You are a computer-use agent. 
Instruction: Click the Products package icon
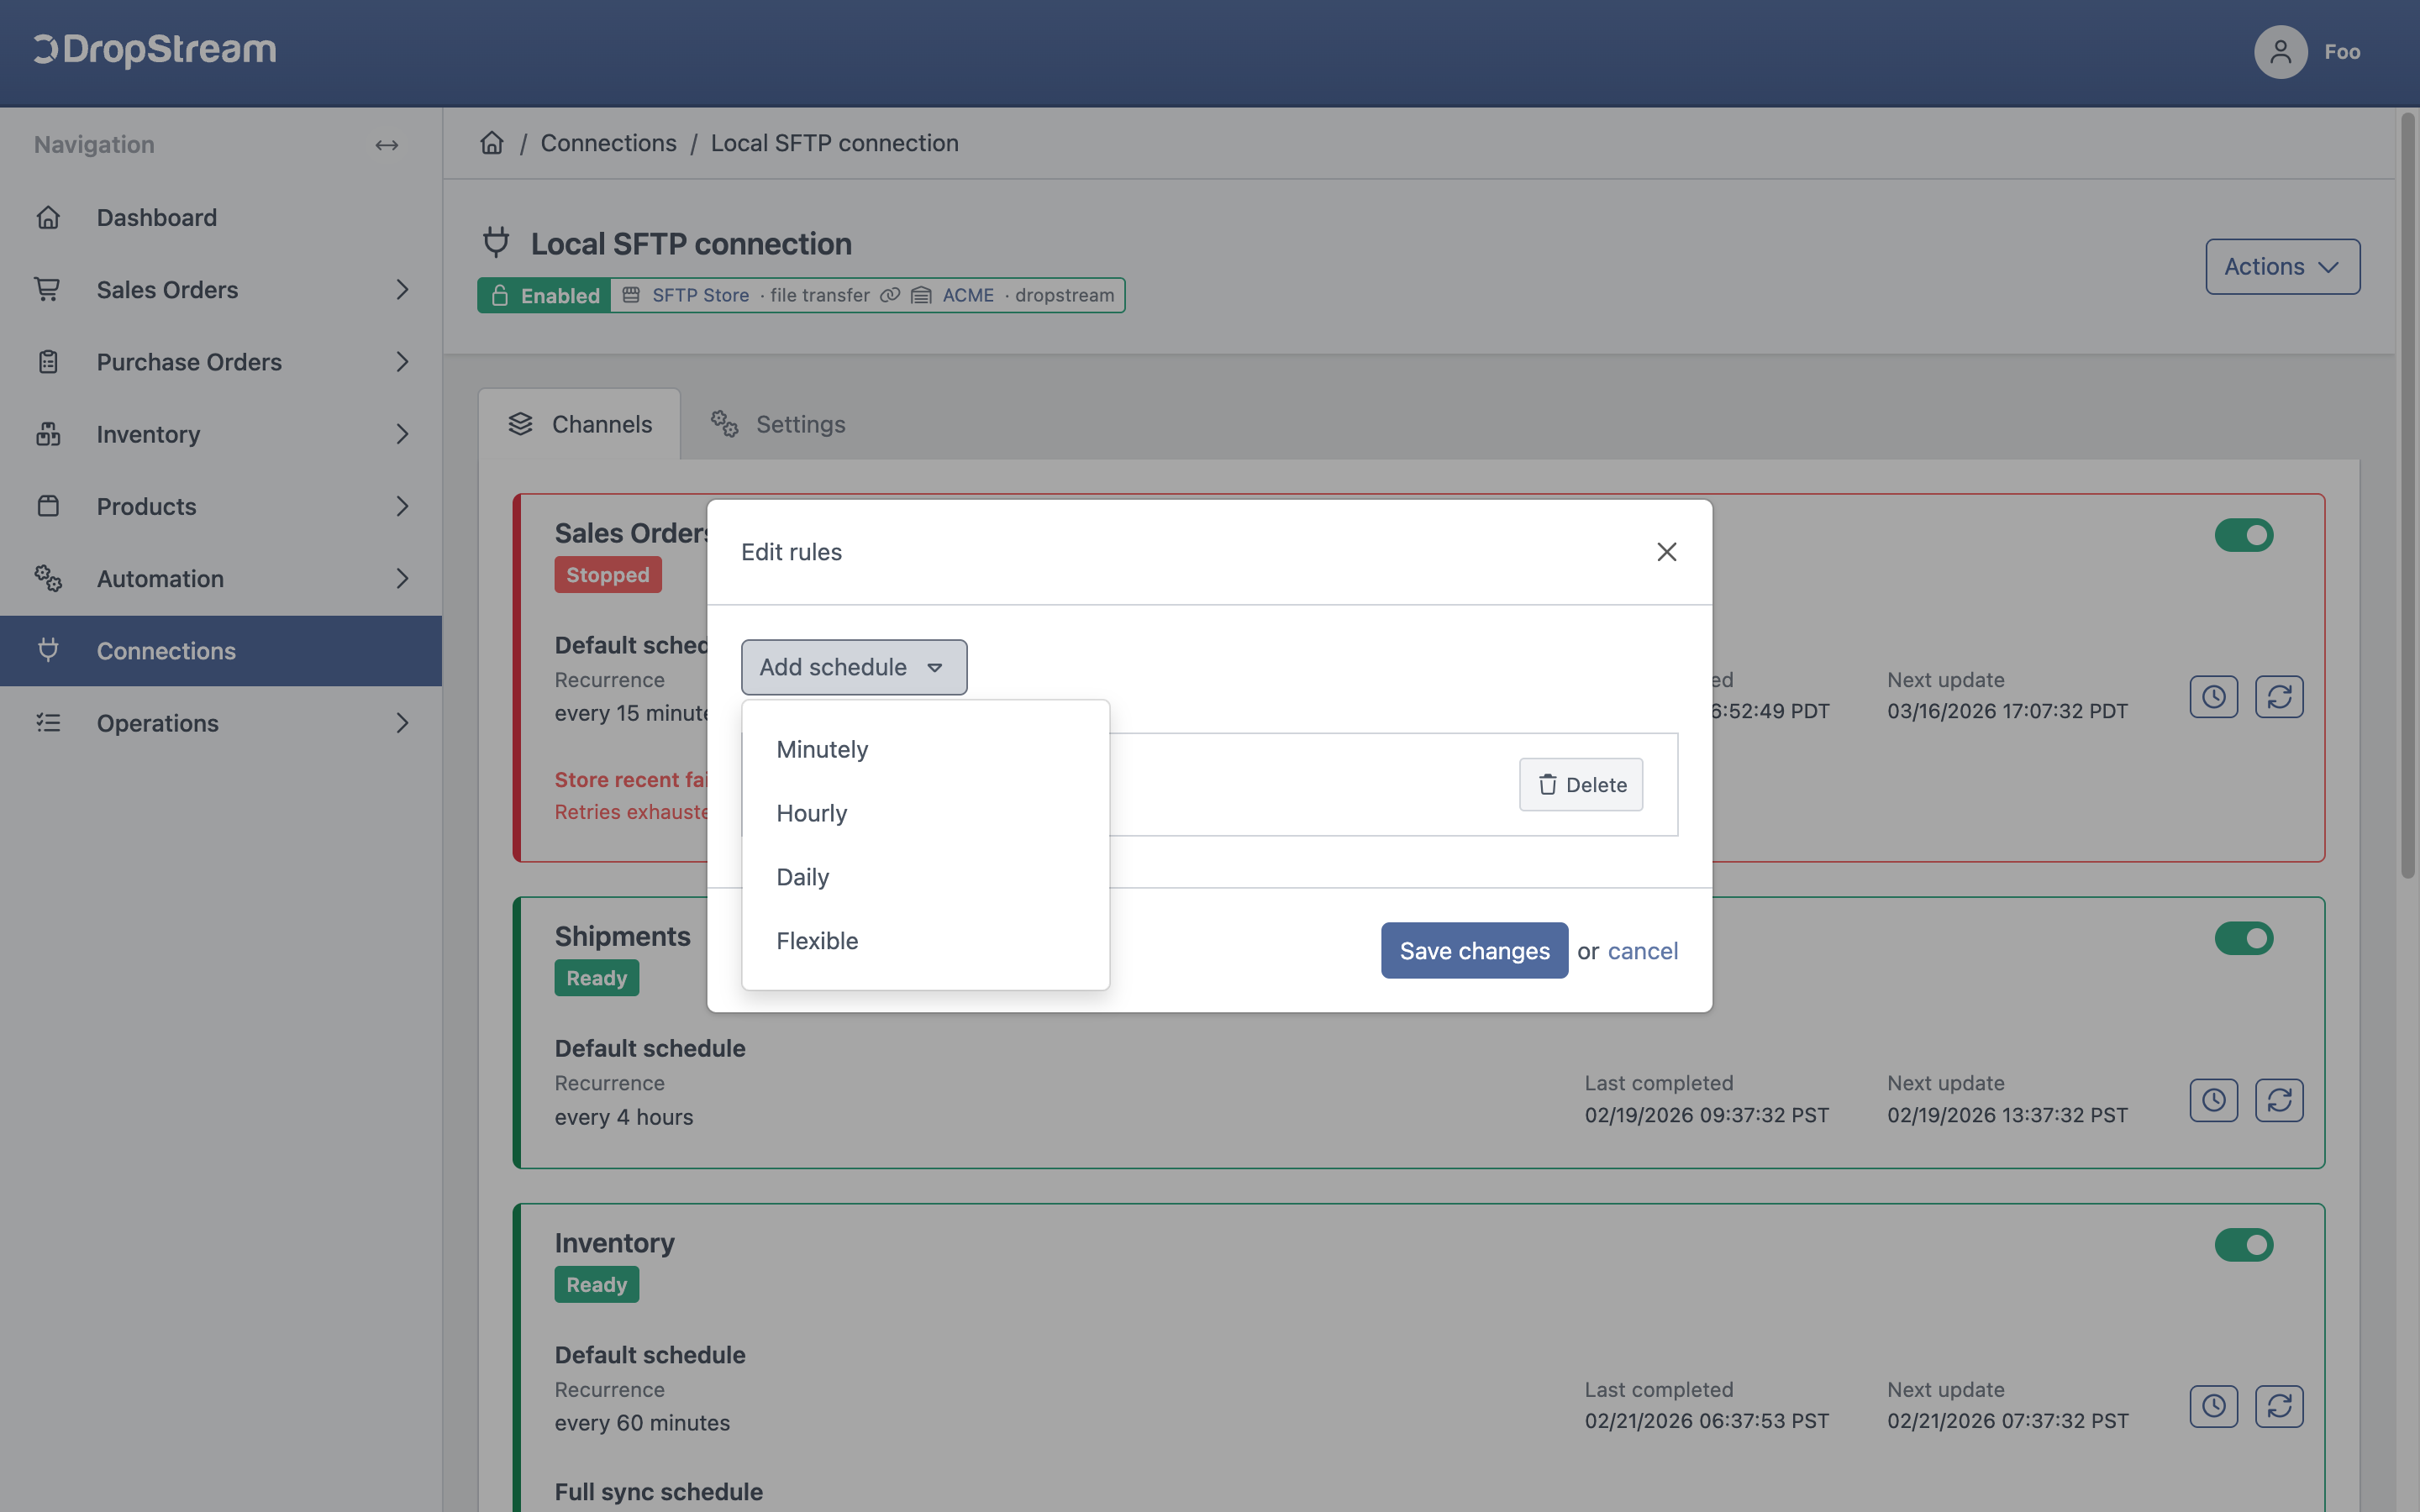coord(48,506)
